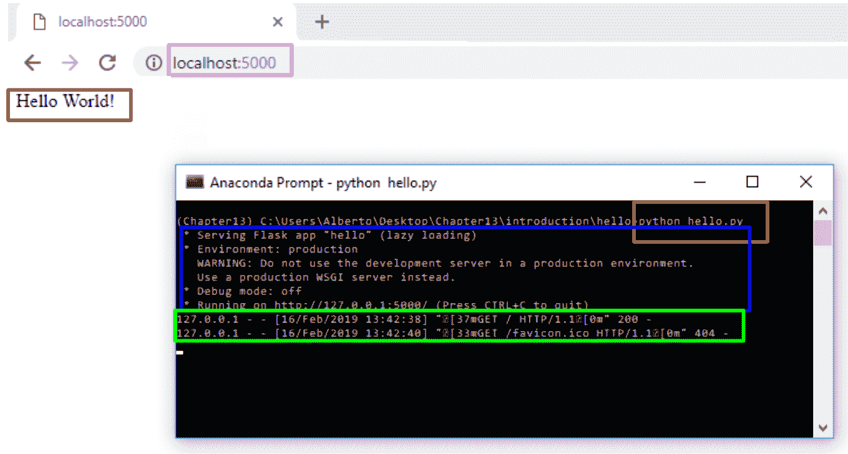Screen dimensions: 848x454
Task: Click the terminal scrollbar thumb
Action: pyautogui.click(x=822, y=233)
